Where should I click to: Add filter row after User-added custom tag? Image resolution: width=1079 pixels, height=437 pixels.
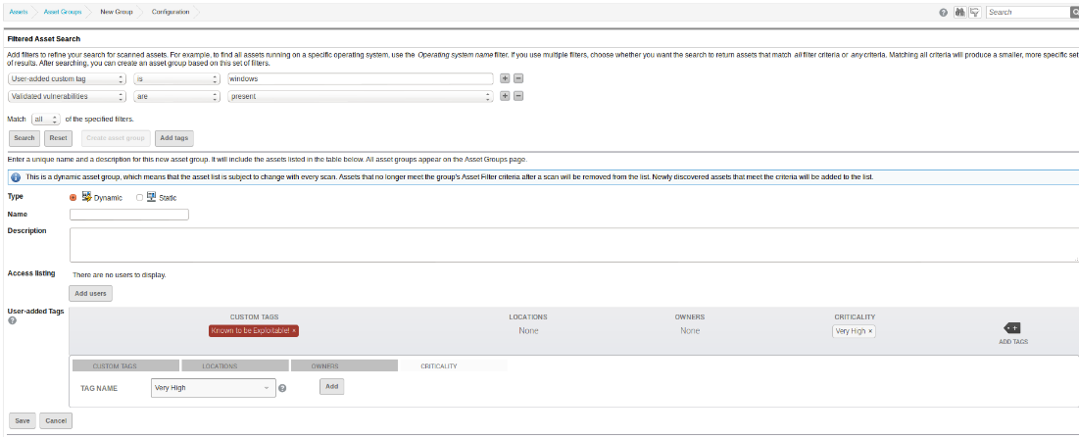click(x=505, y=78)
